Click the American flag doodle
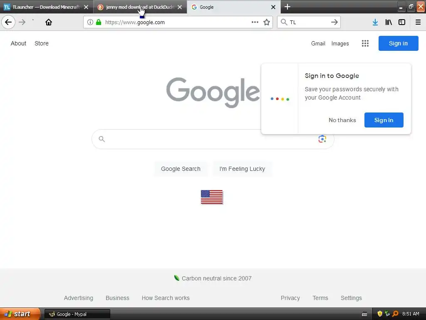 click(x=212, y=197)
